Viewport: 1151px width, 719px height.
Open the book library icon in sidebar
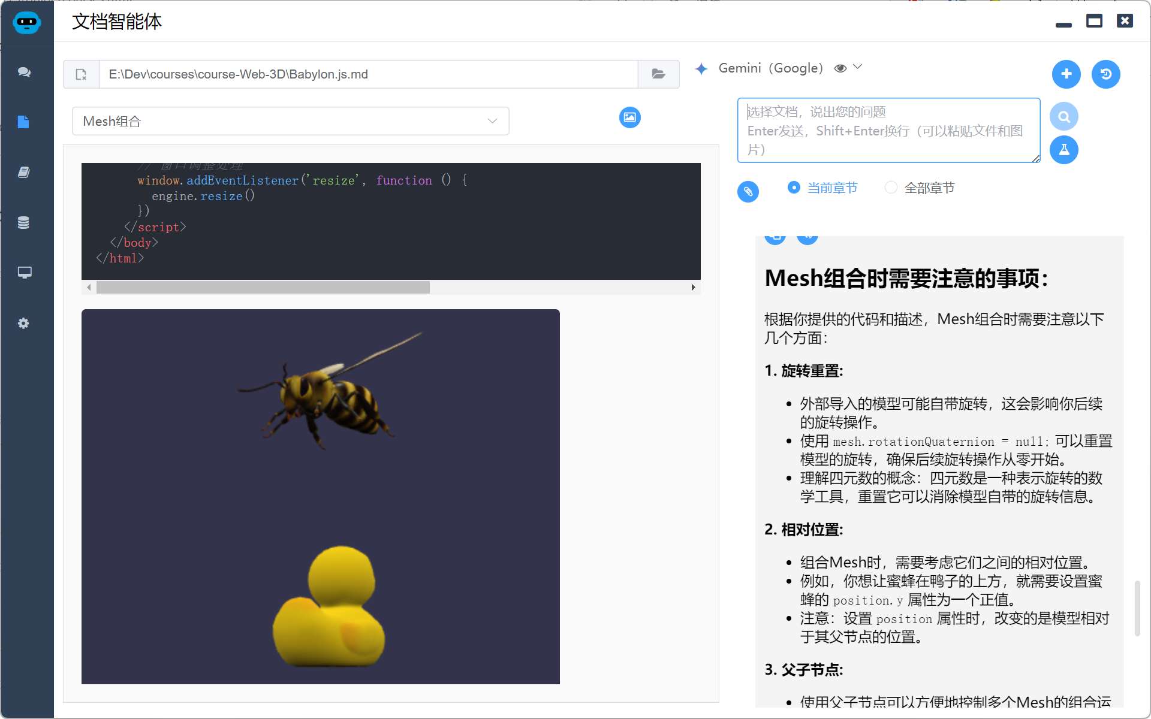(24, 173)
